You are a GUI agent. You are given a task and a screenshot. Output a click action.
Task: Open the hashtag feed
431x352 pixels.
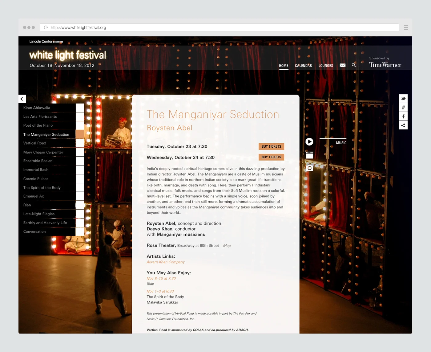tap(403, 107)
